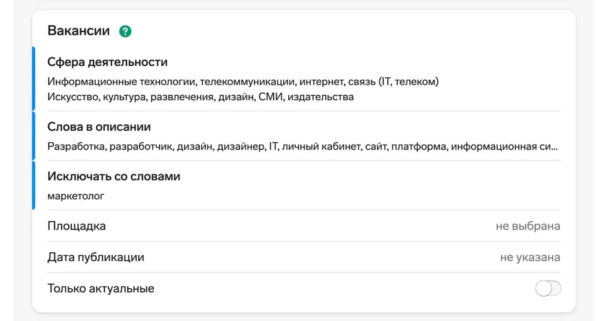Image resolution: width=598 pixels, height=321 pixels.
Task: Open the Сфера деятельности filter heading
Action: 107,62
